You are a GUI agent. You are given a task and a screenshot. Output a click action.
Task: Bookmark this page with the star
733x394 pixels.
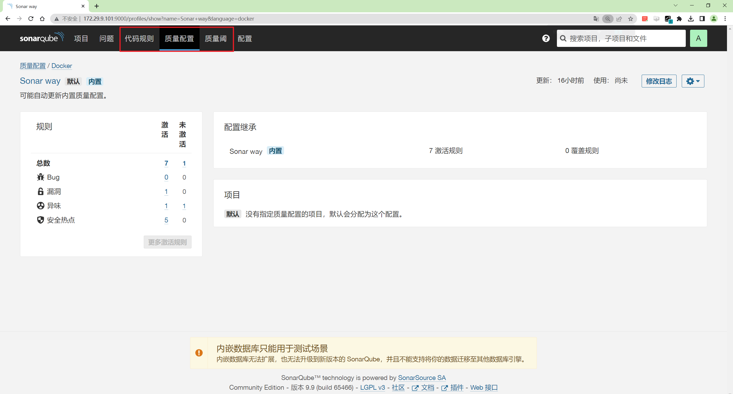click(630, 19)
